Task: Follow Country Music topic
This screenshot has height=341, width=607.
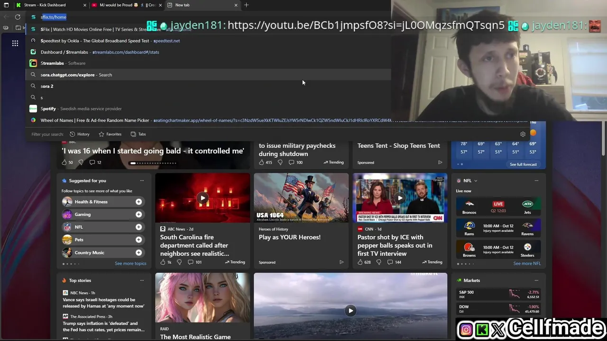Action: coord(138,252)
